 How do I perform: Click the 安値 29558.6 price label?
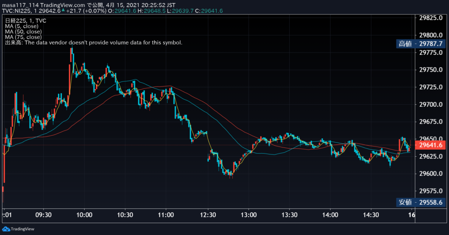click(x=420, y=202)
